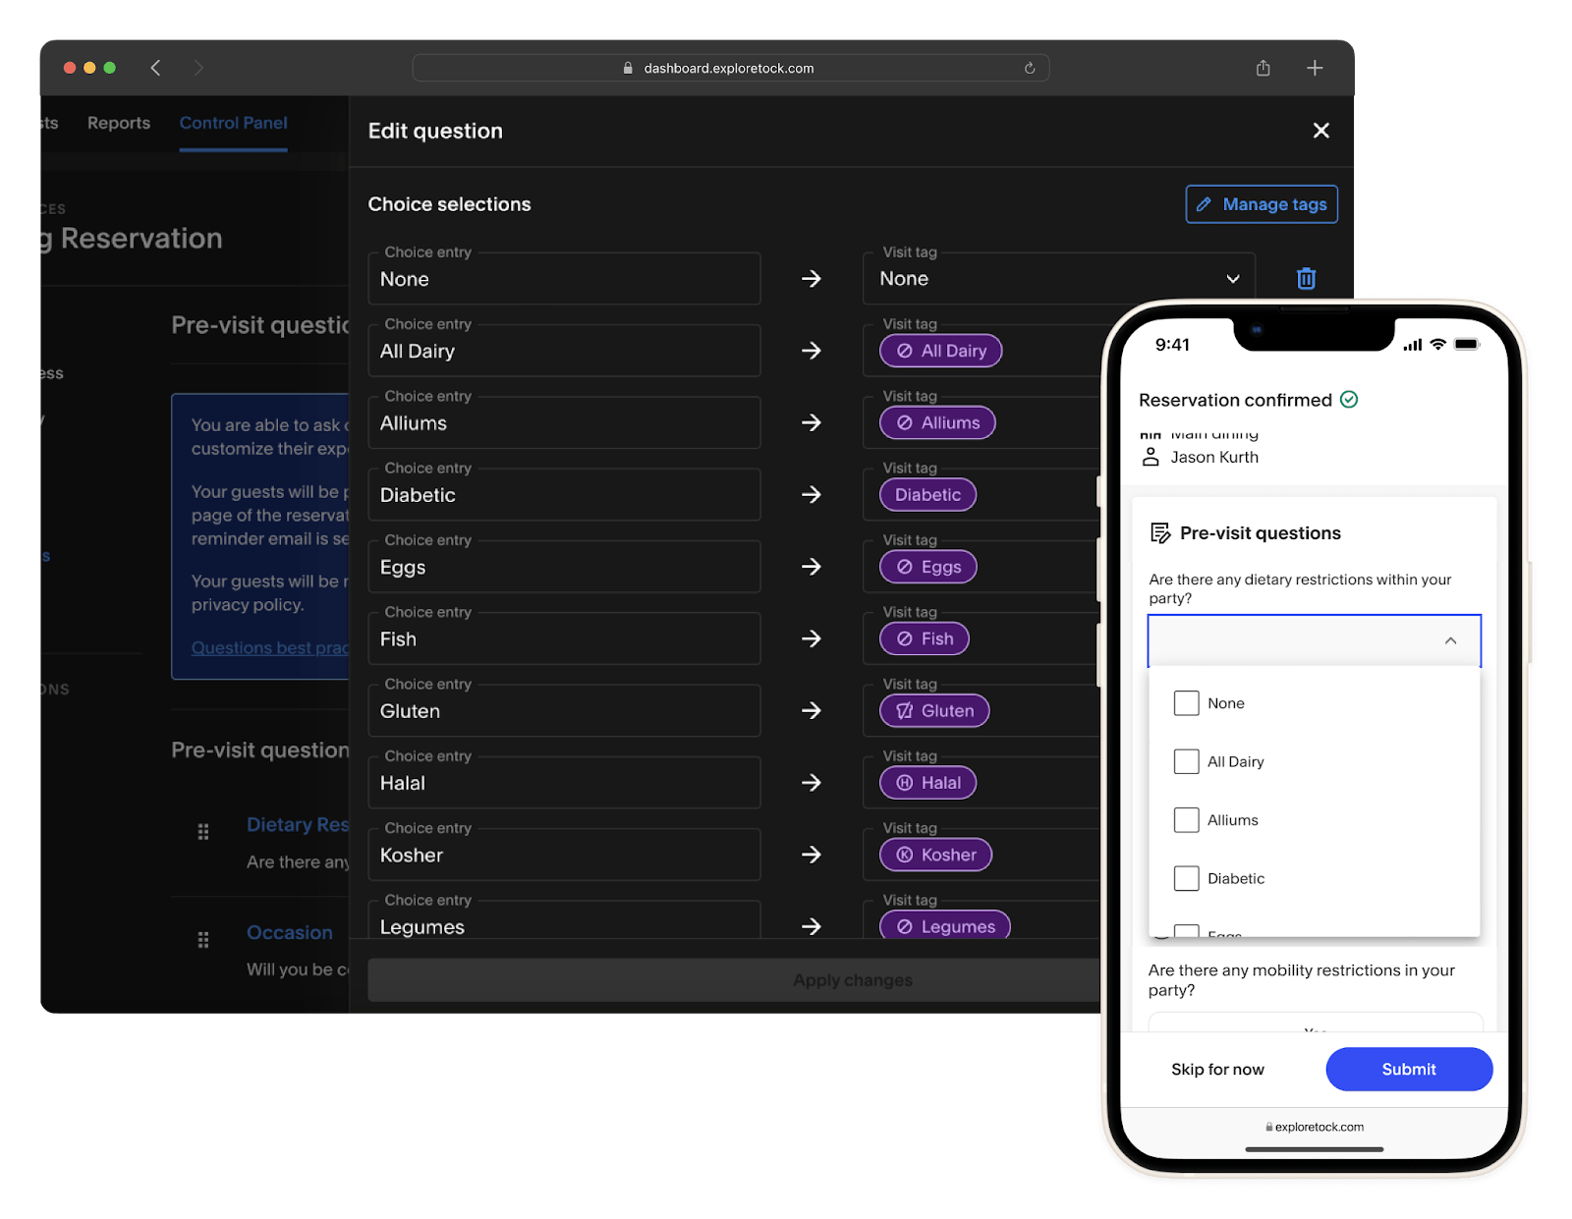1572x1219 pixels.
Task: Click the new tab plus icon
Action: [x=1314, y=67]
